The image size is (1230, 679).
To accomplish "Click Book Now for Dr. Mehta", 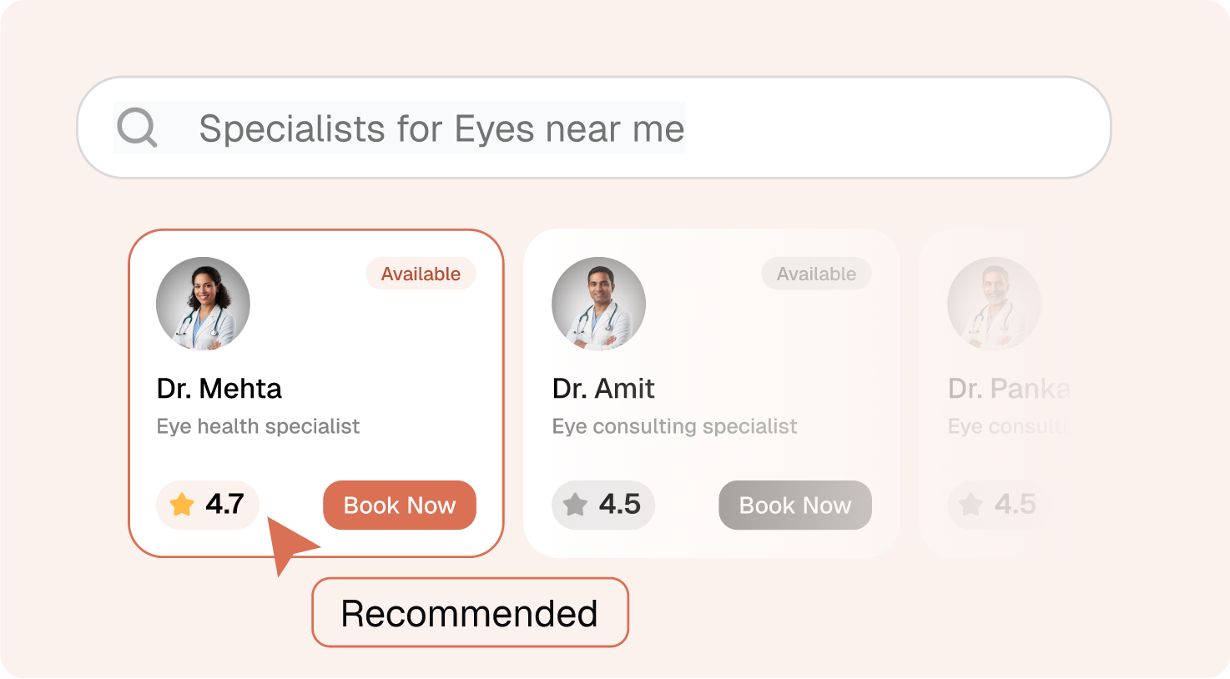I will [x=400, y=505].
